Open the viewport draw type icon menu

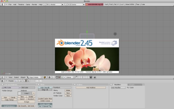click(x=45, y=77)
